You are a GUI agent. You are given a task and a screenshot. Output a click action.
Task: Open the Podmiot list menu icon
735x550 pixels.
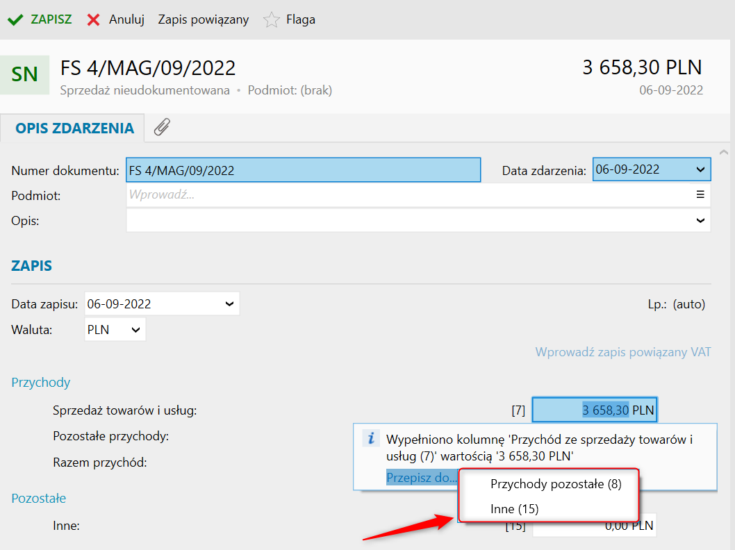tap(700, 194)
